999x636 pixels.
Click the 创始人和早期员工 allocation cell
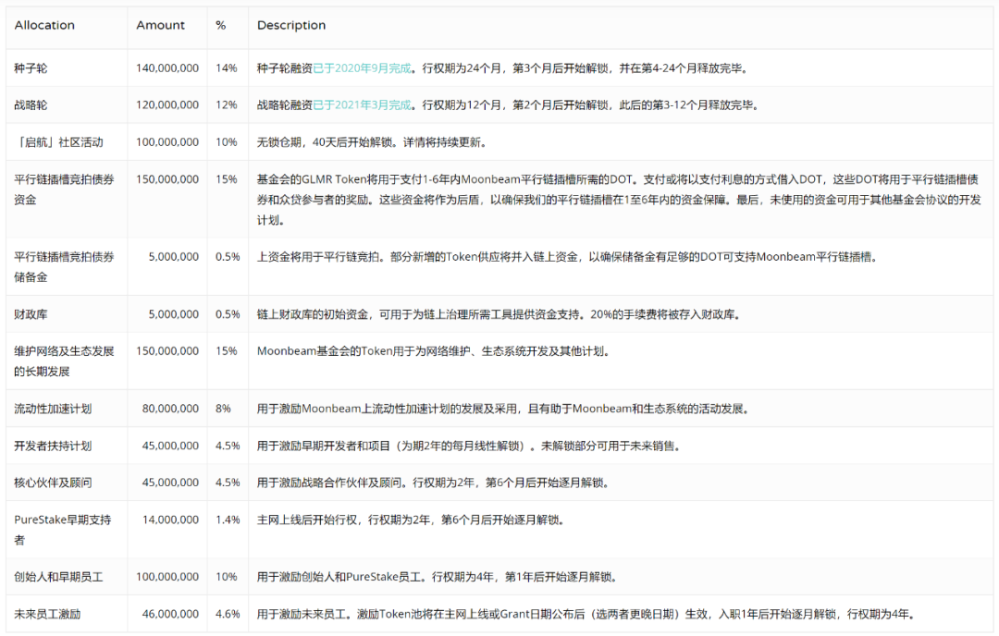click(58, 577)
